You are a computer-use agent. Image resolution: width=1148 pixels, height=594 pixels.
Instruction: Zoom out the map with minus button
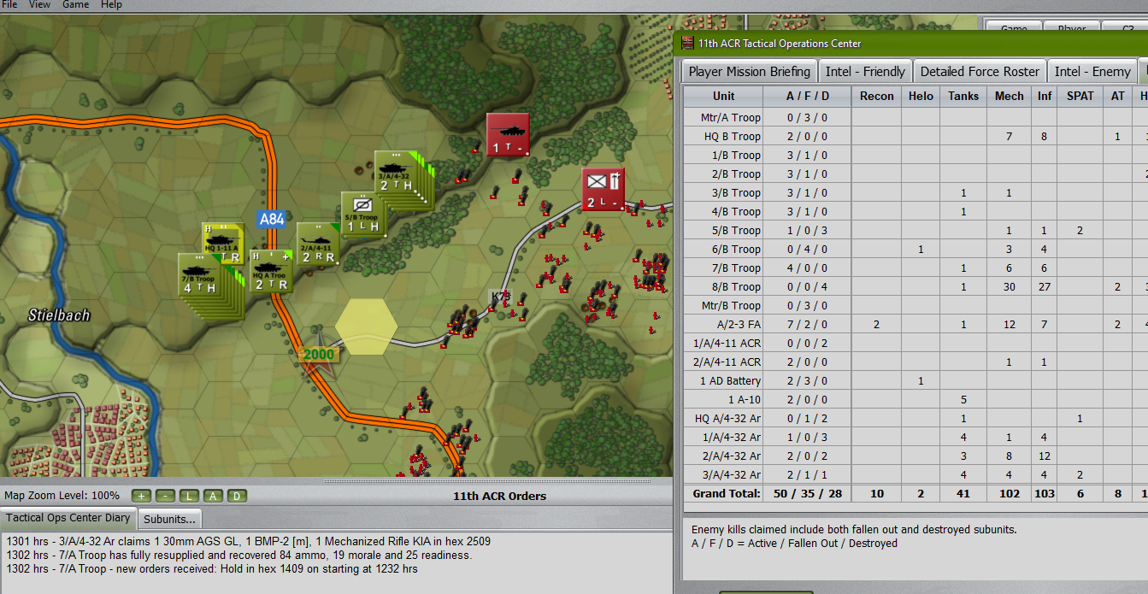point(165,497)
